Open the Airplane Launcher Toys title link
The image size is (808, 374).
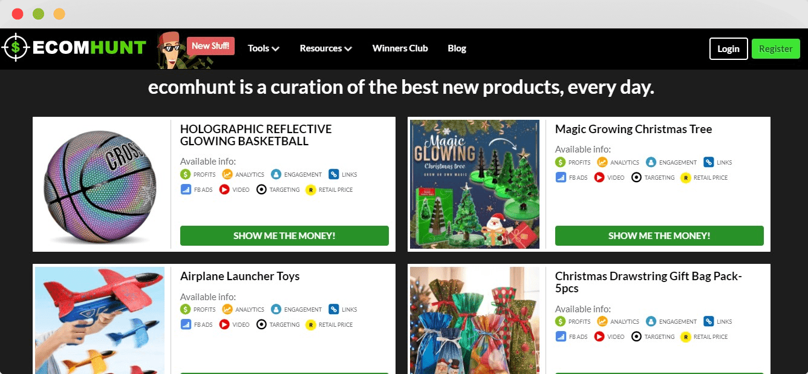coord(240,276)
